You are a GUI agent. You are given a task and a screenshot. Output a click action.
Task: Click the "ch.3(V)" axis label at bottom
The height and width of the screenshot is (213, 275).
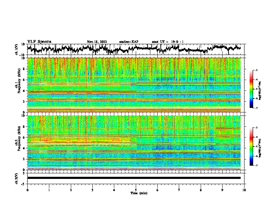tap(17, 179)
